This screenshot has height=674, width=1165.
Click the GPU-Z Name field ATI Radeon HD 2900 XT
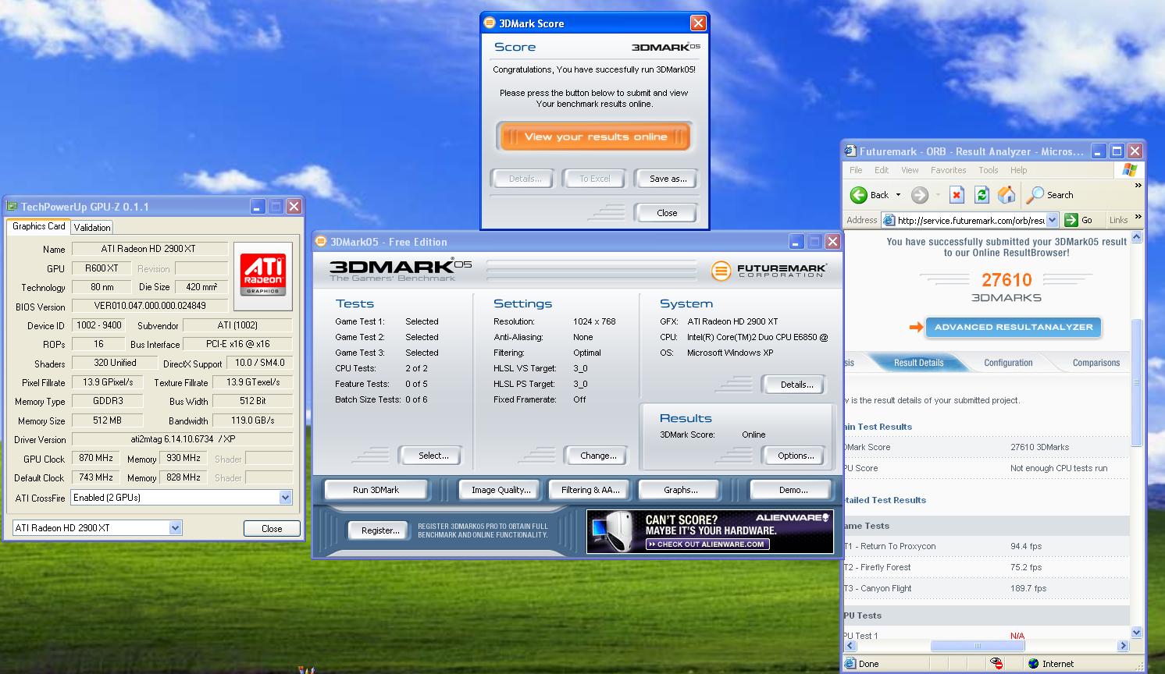pos(149,249)
